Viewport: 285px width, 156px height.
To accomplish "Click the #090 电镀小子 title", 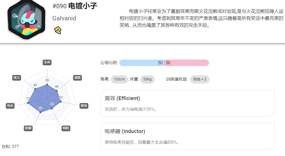I will click(75, 6).
